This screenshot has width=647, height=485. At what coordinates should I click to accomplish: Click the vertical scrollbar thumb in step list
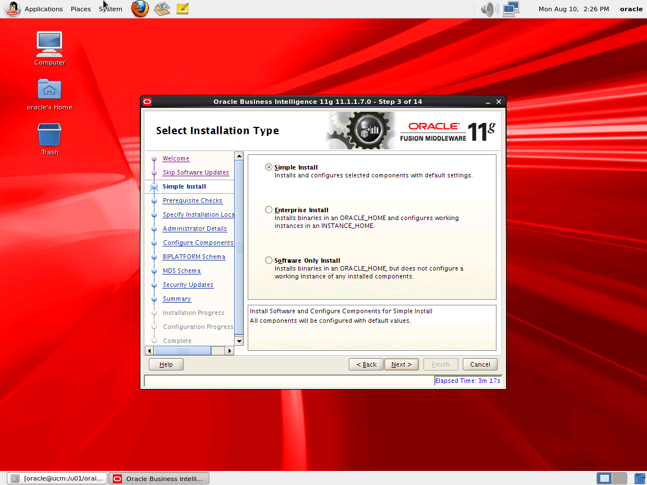point(239,248)
